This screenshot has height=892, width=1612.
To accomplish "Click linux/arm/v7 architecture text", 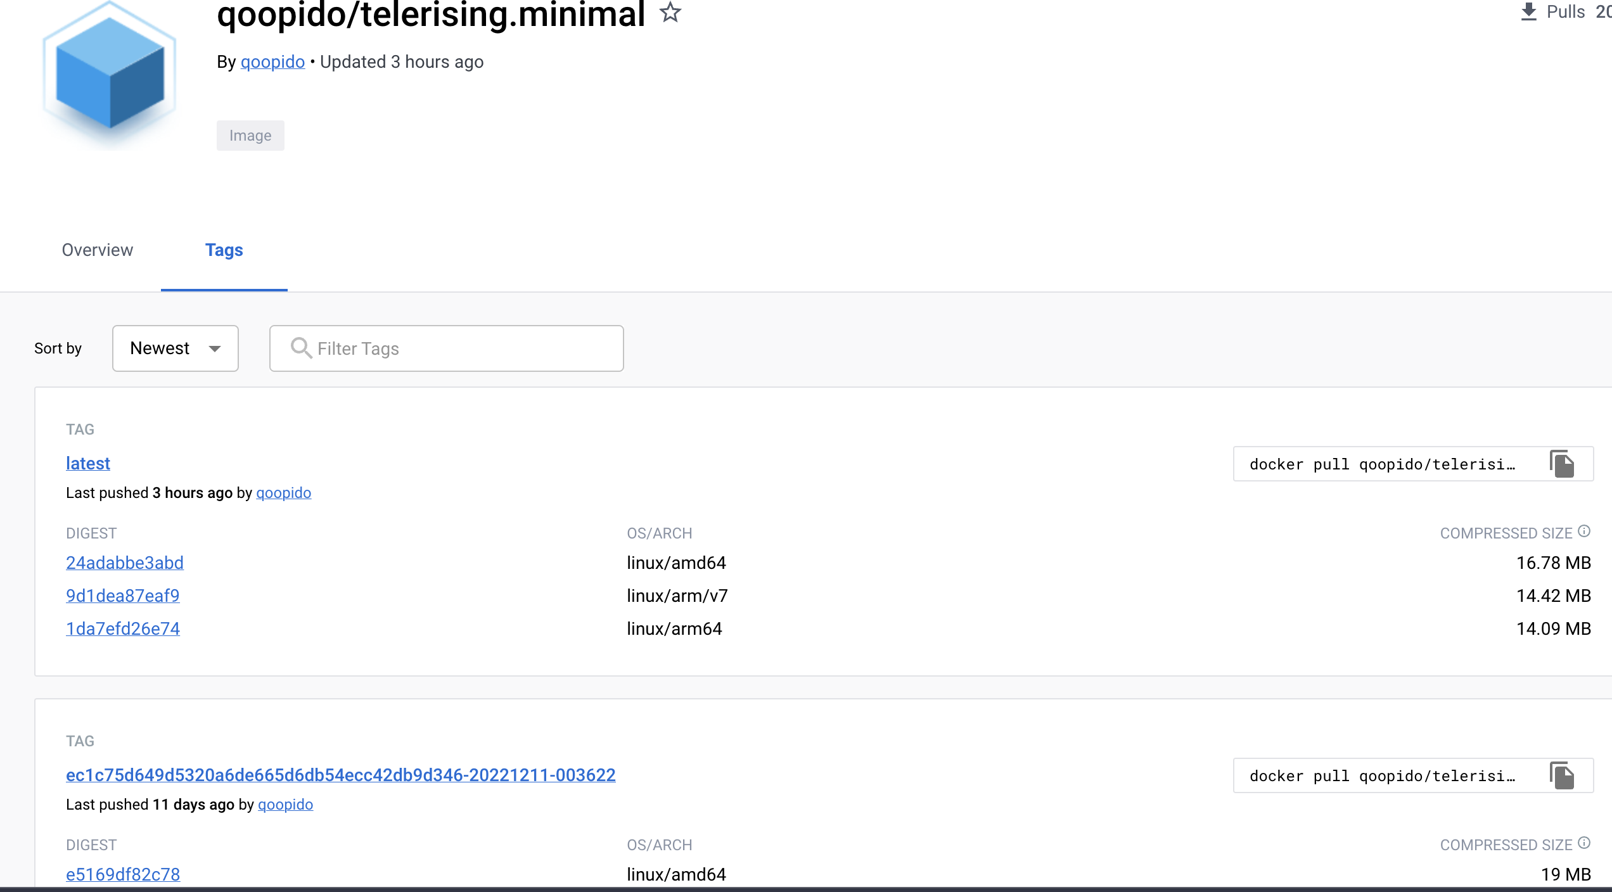I will (677, 596).
